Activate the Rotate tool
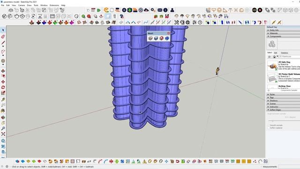 click(x=3, y=87)
